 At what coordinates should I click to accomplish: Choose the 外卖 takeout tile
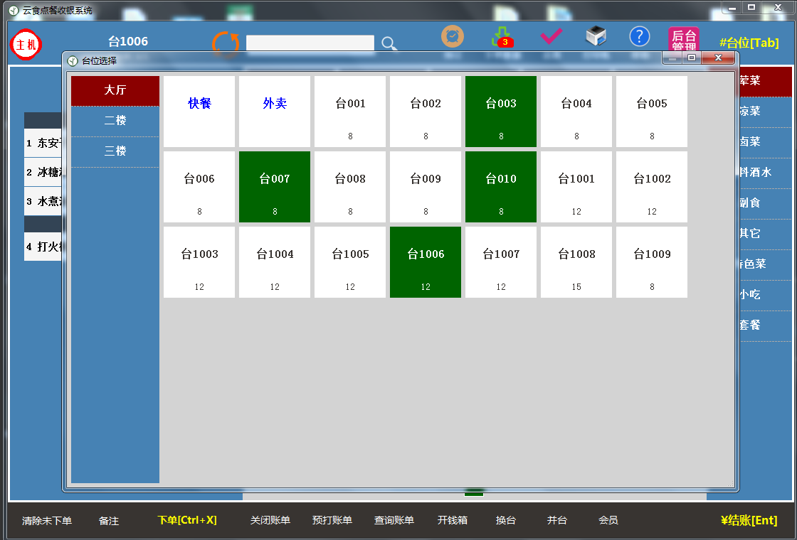coord(275,112)
